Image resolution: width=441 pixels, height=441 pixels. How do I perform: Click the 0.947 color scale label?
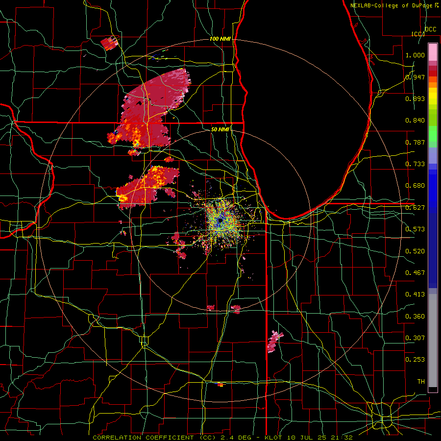coord(415,77)
